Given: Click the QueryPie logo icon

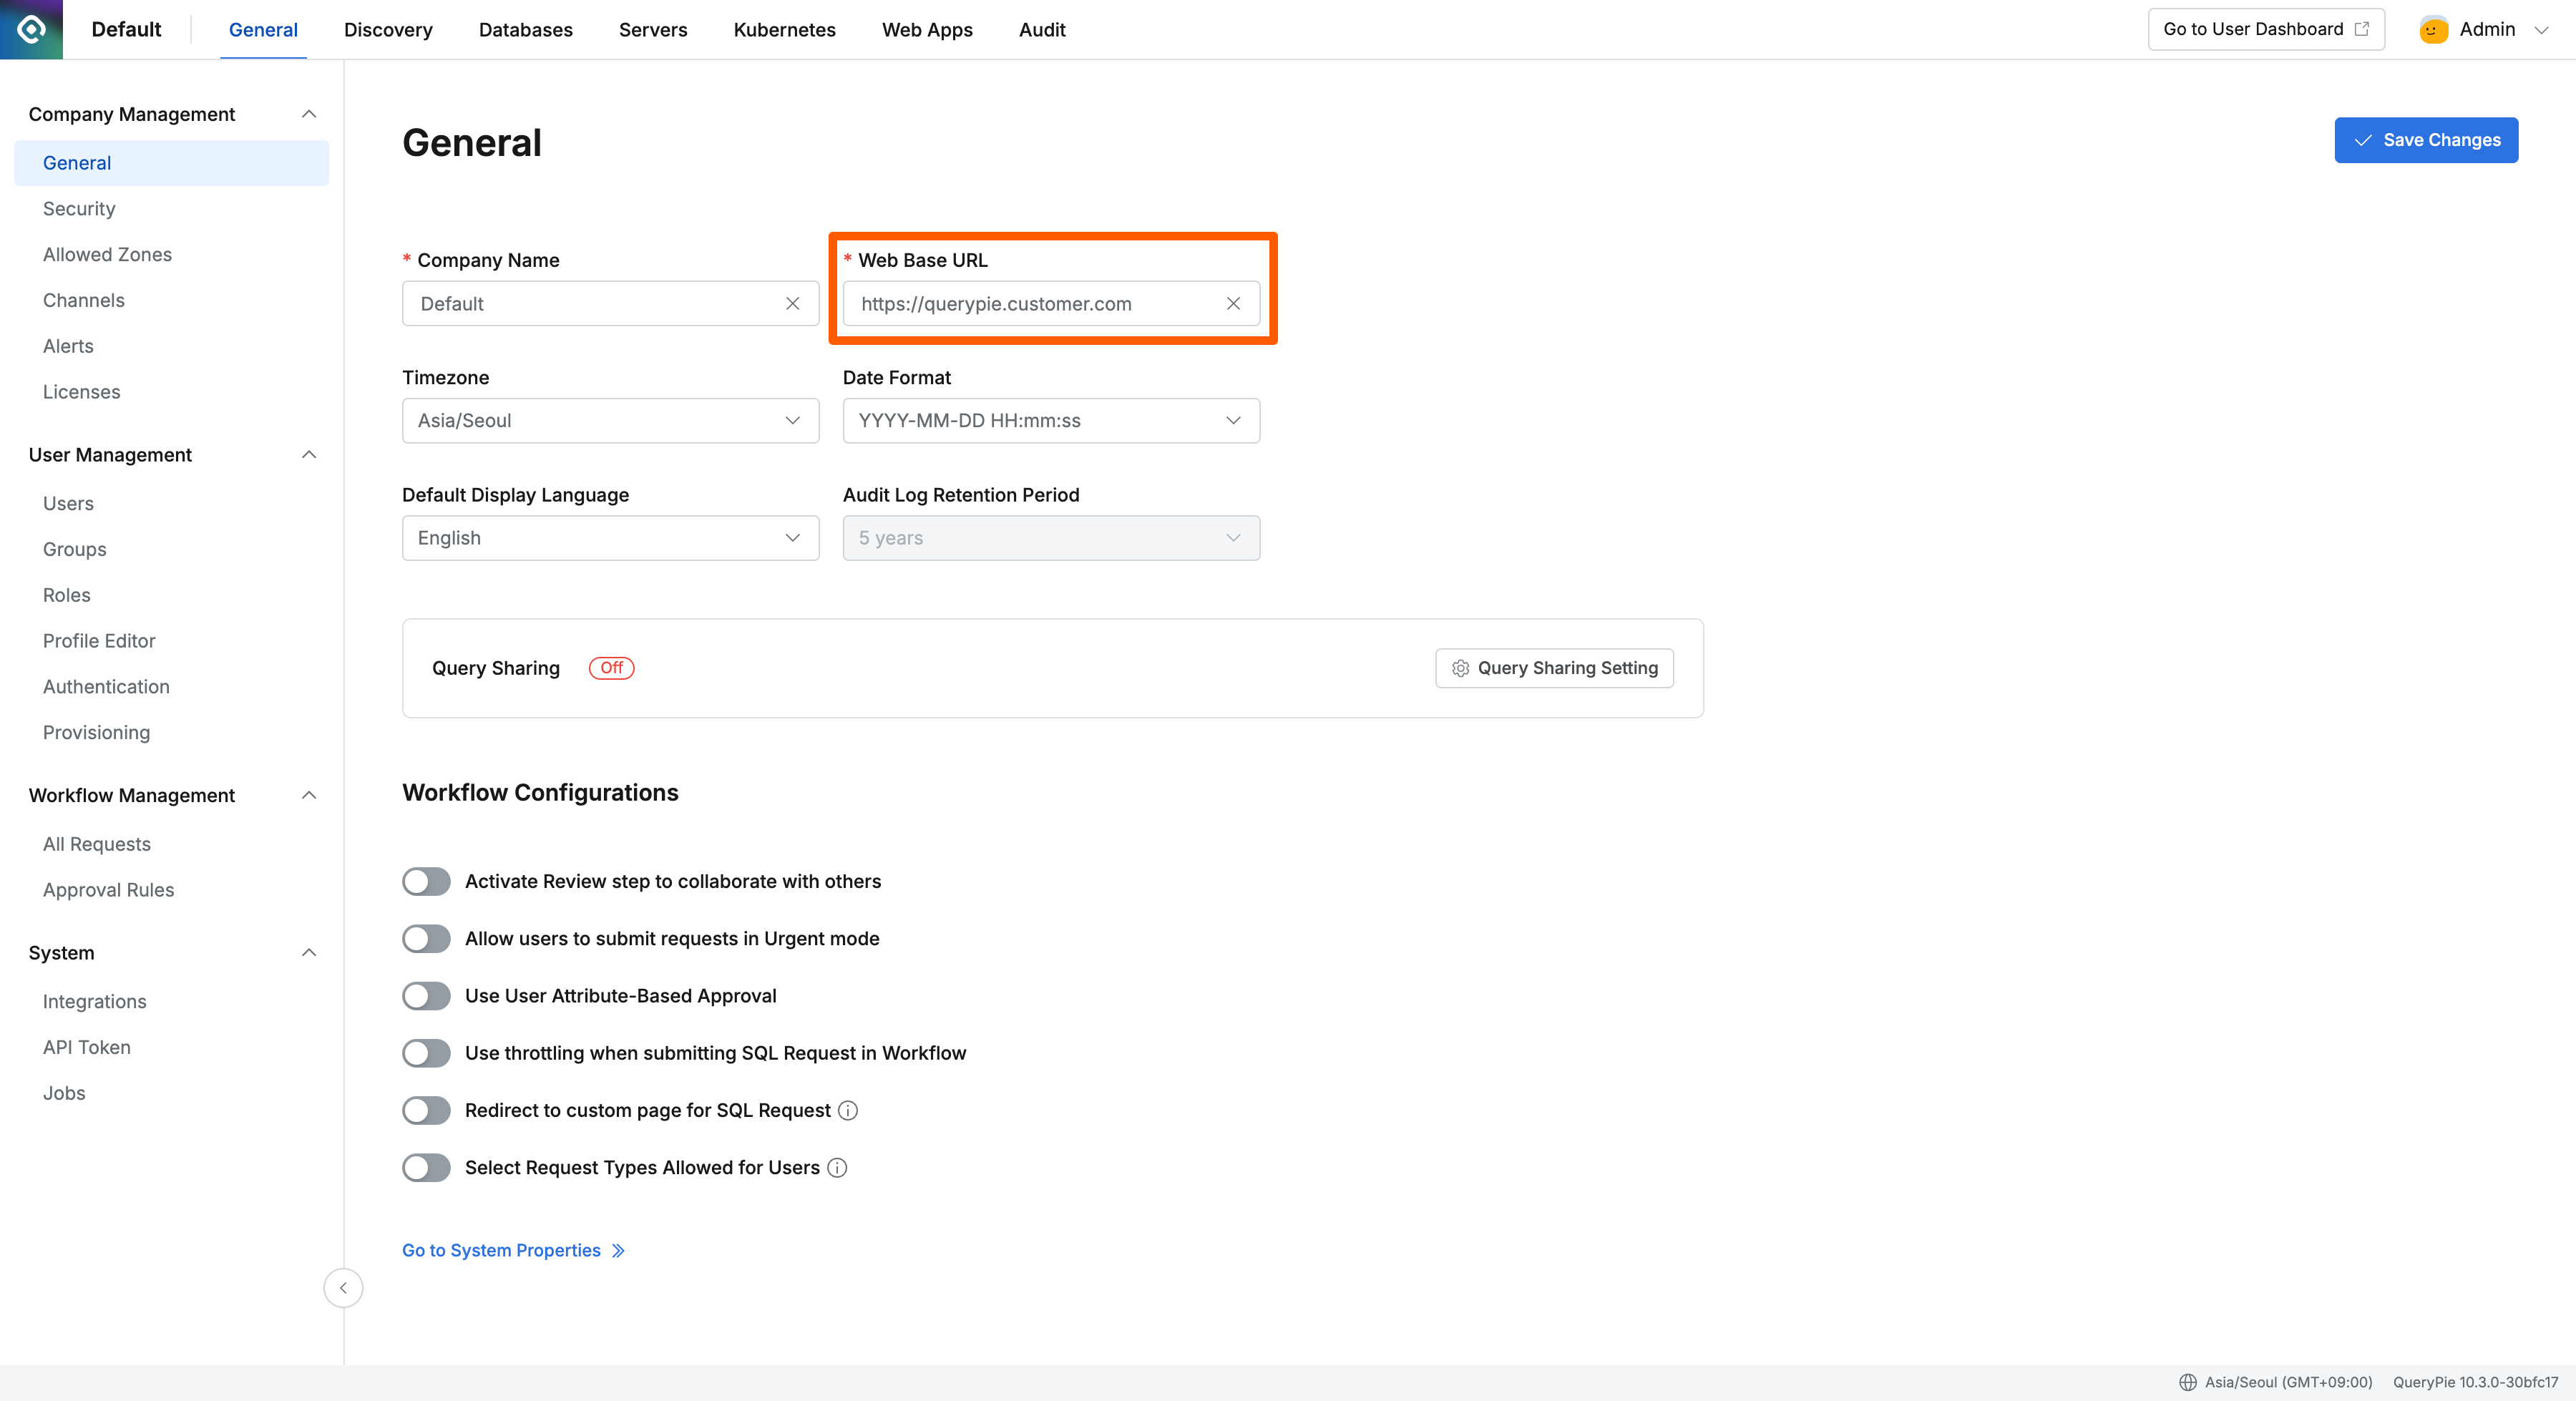Looking at the screenshot, I should (x=31, y=29).
